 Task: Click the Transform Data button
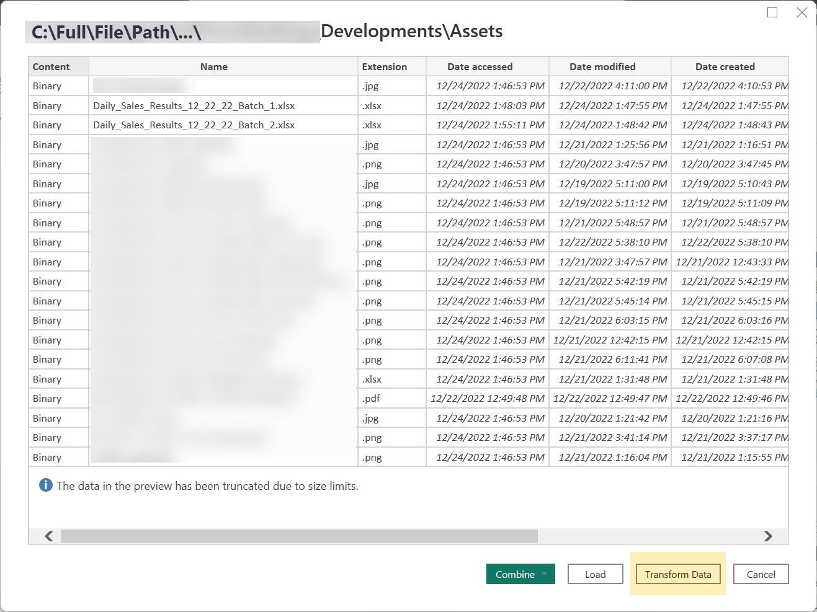click(x=678, y=574)
